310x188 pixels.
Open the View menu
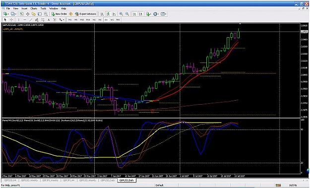click(x=16, y=8)
